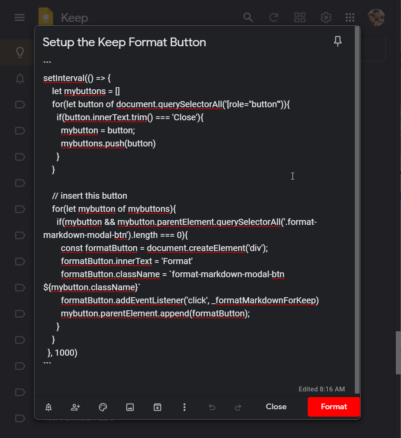Pin the note
Screen dimensions: 401x438
337,41
